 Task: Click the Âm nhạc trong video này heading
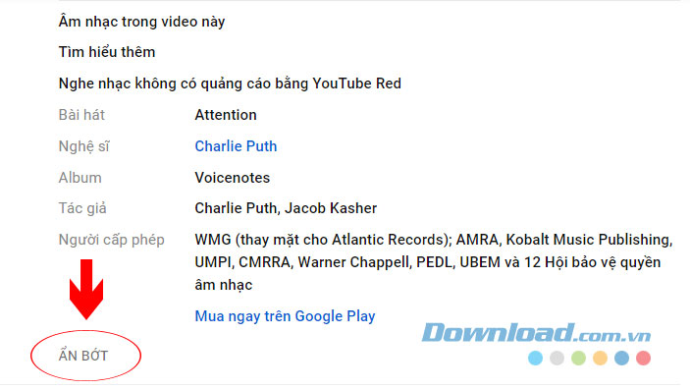point(141,22)
